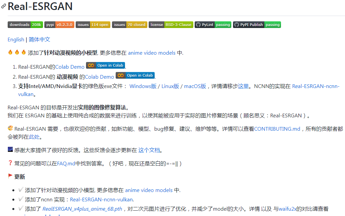This screenshot has height=216, width=345.
Task: Open the PyLint passing badge
Action: [213, 25]
